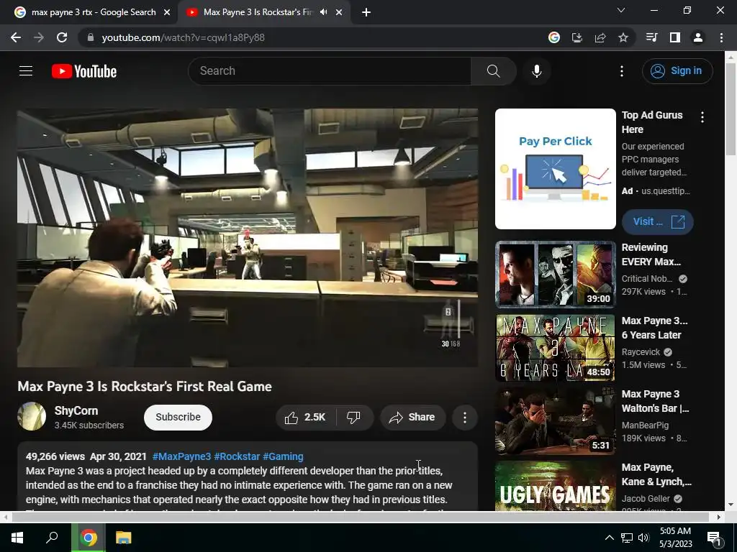Like the video with thumbs up

coord(305,418)
